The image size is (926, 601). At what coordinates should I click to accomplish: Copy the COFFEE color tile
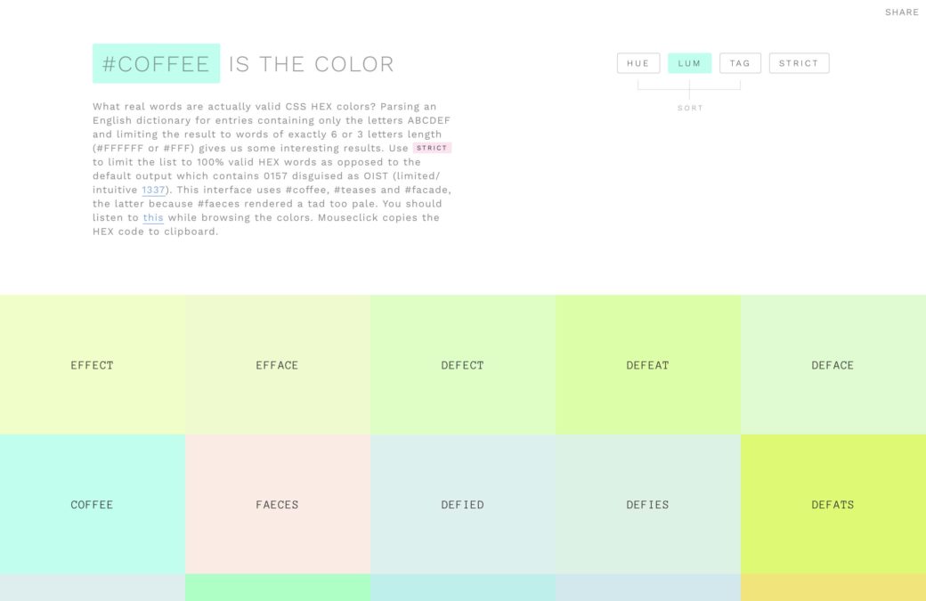(93, 504)
